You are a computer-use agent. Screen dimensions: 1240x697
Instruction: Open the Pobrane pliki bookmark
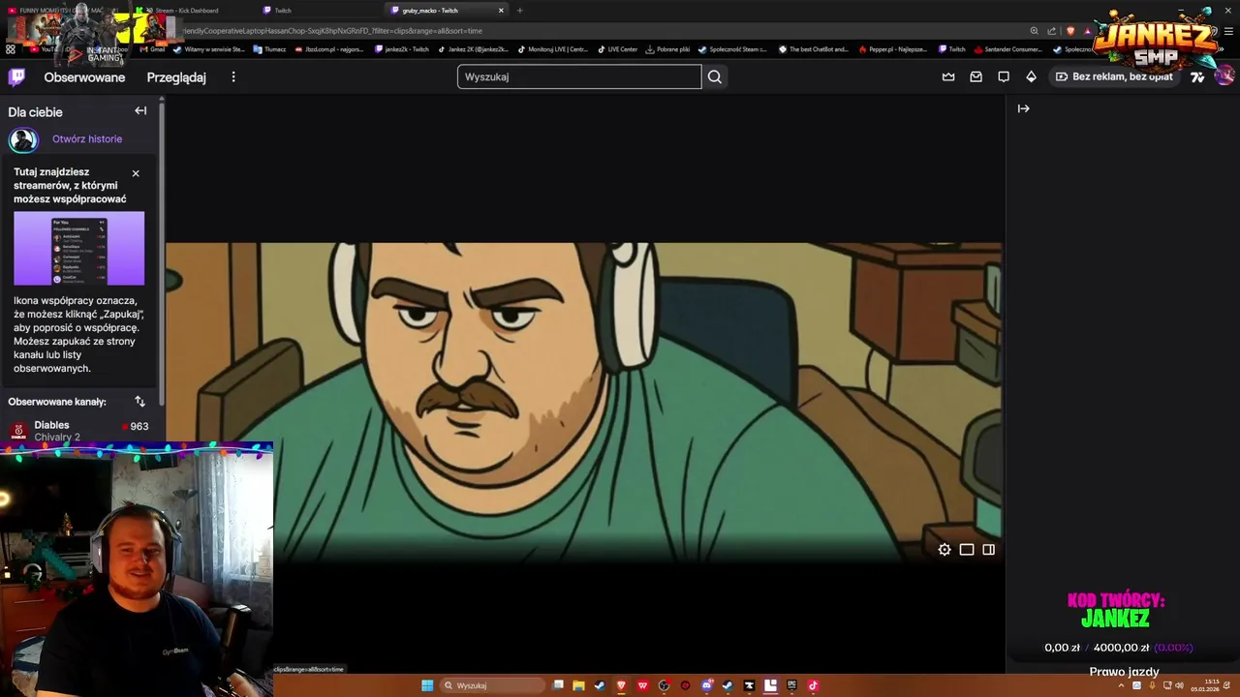coord(668,49)
